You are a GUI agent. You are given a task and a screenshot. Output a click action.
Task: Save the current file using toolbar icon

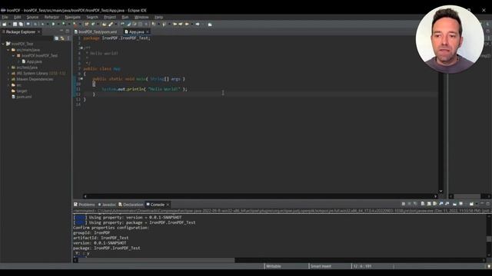coord(15,24)
